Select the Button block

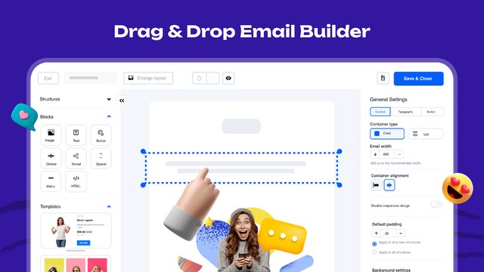(x=101, y=134)
